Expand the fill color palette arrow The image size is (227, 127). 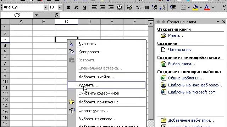[201, 7]
